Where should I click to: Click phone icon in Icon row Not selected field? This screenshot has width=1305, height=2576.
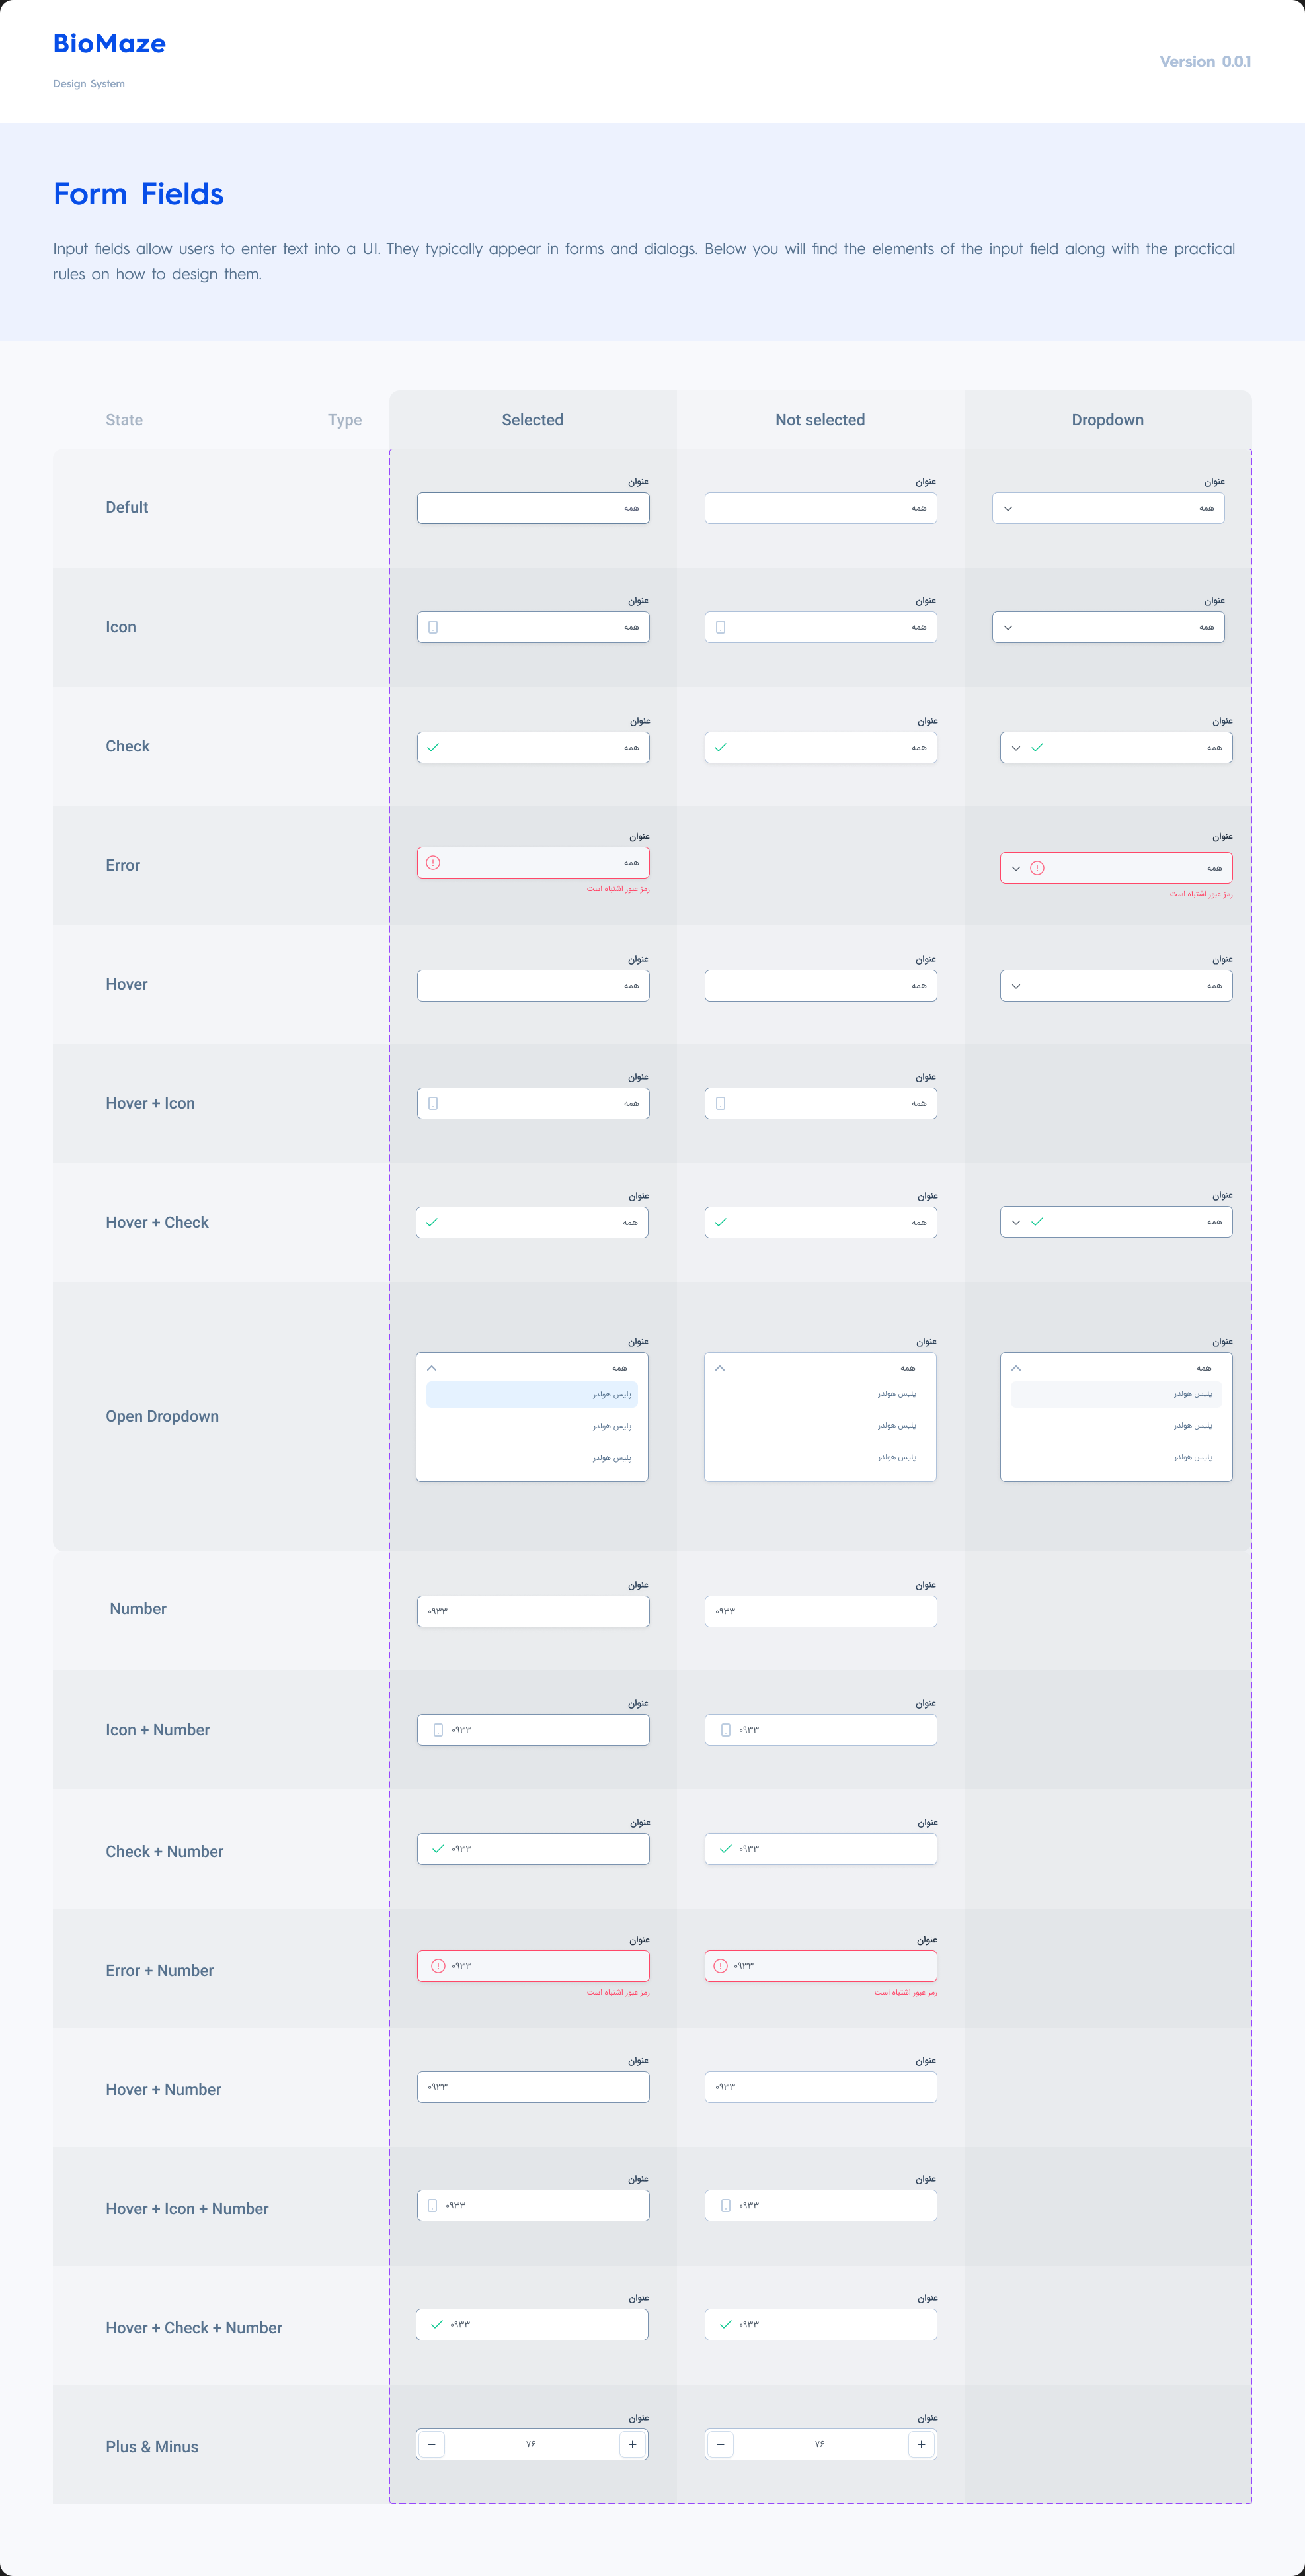click(x=721, y=627)
